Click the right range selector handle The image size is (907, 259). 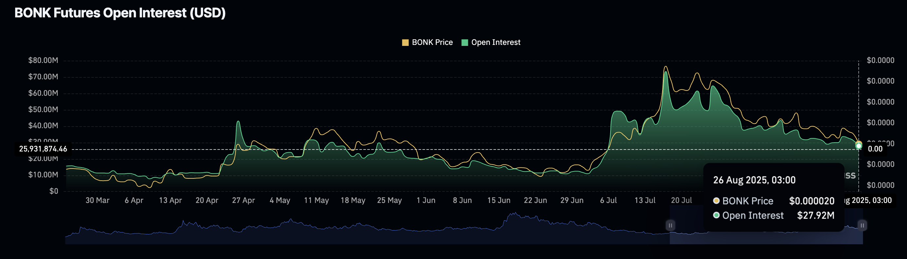point(862,225)
